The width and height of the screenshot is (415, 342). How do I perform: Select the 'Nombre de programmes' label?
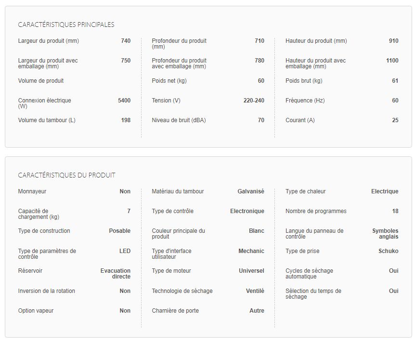tap(316, 211)
